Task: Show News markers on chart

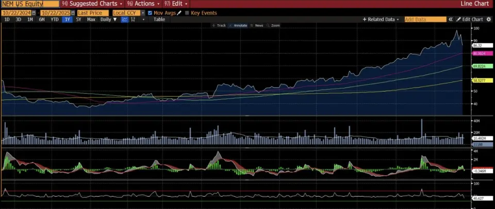Action: 258,25
